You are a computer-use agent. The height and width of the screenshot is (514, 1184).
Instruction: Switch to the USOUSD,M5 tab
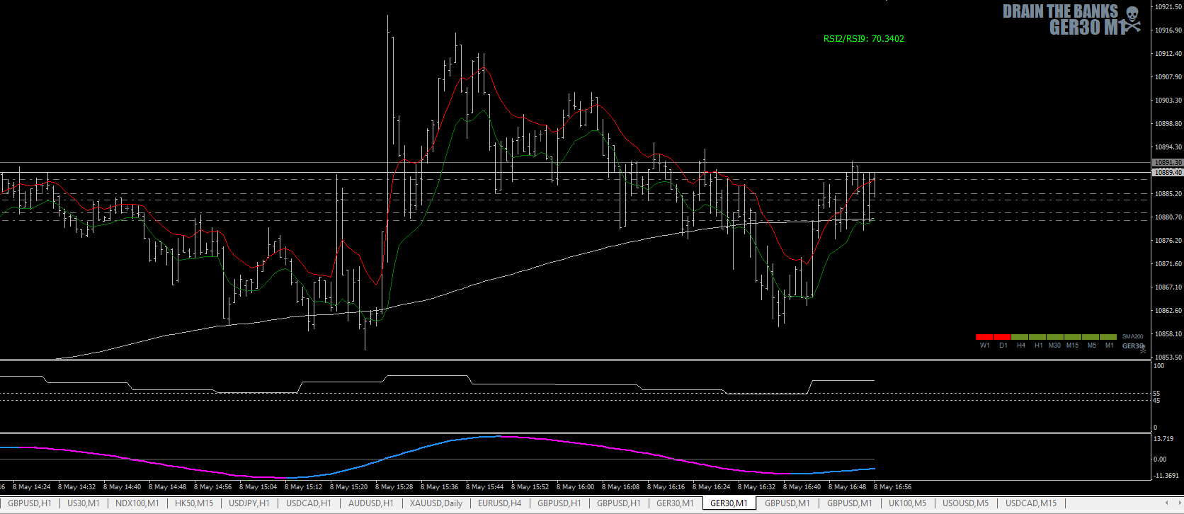[x=965, y=503]
